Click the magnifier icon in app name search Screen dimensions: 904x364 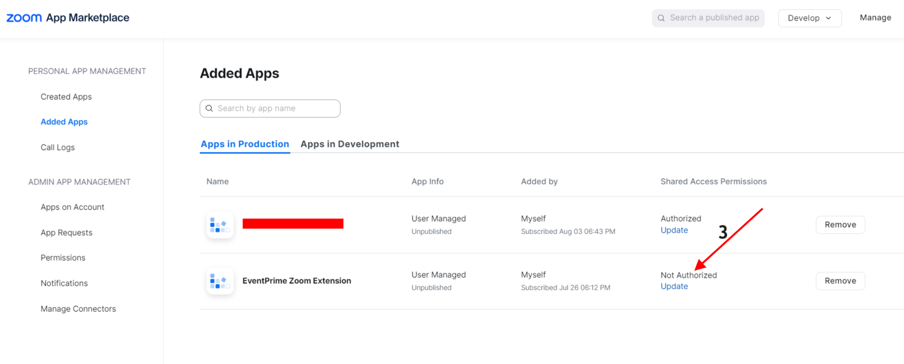pos(209,108)
